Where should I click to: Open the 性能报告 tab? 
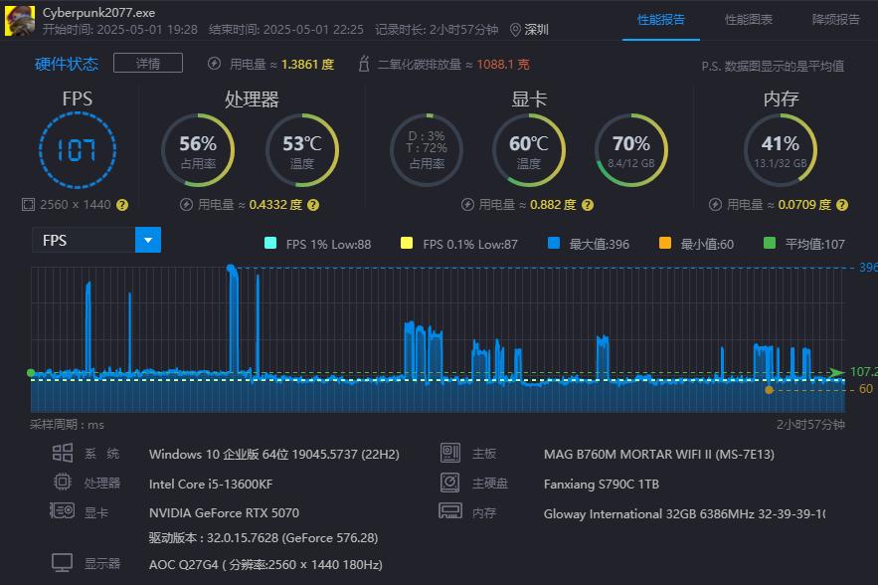661,20
